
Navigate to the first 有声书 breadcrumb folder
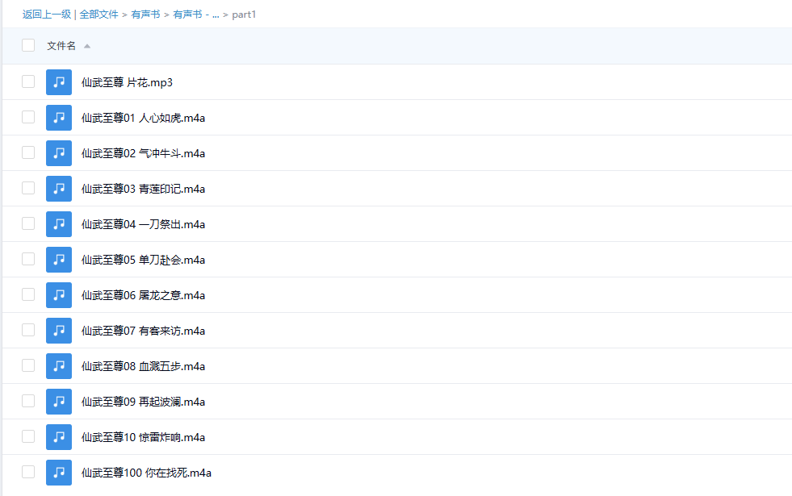point(145,15)
